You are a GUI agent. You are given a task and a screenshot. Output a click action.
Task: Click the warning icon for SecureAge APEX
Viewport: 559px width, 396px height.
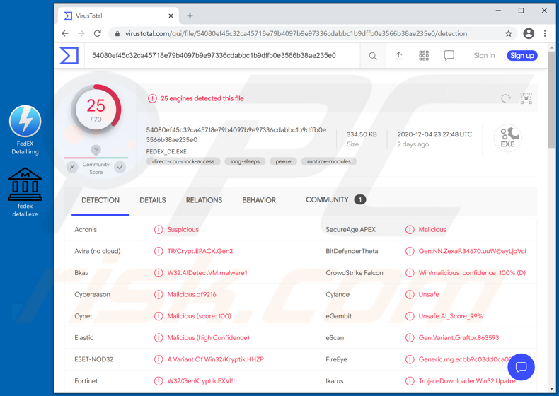click(410, 230)
